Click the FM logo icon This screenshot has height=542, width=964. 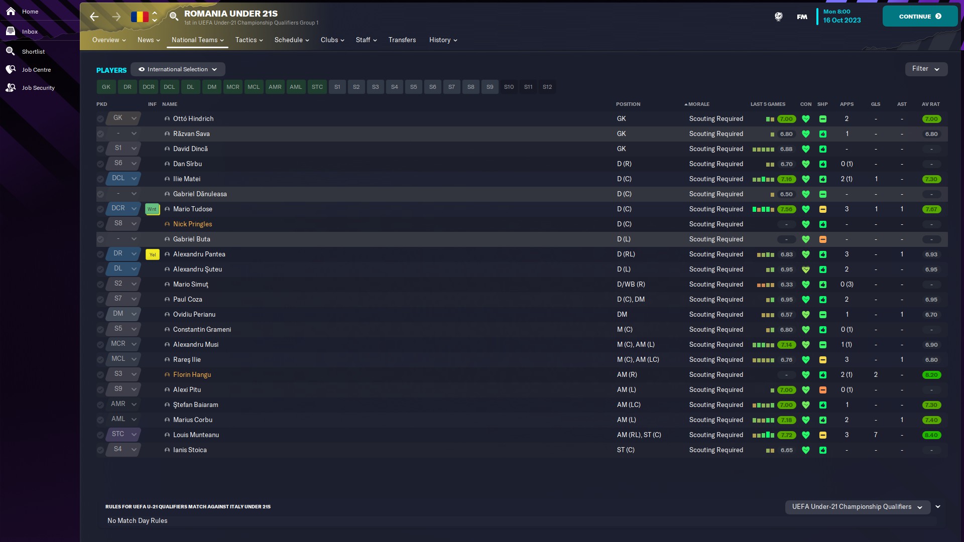pos(802,17)
